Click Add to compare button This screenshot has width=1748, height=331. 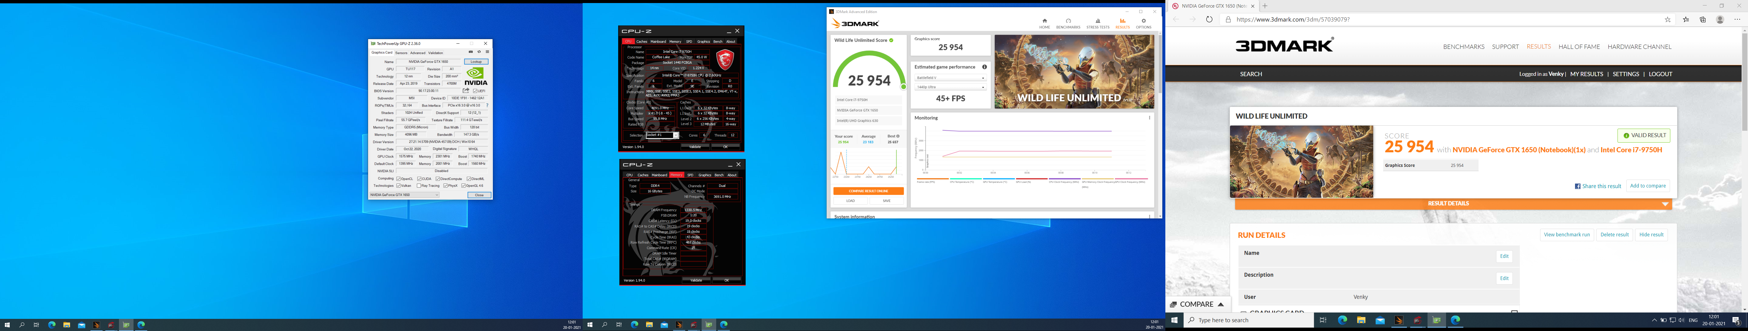point(1648,186)
